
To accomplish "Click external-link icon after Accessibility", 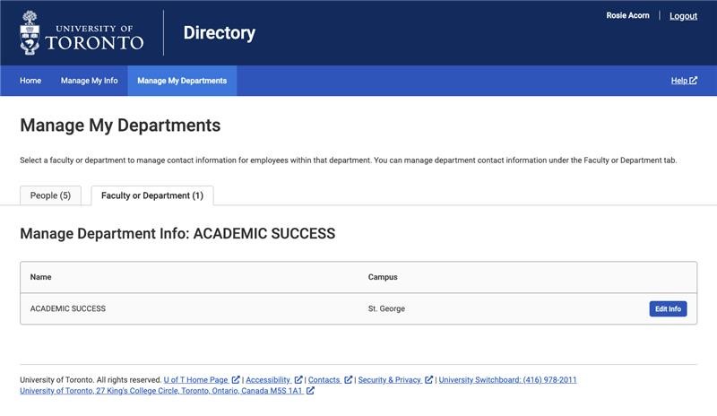I will (298, 379).
